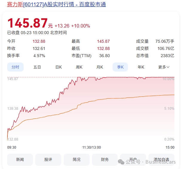Click the percent change +10.00%
Viewport: 181px width, 169px height.
point(81,26)
